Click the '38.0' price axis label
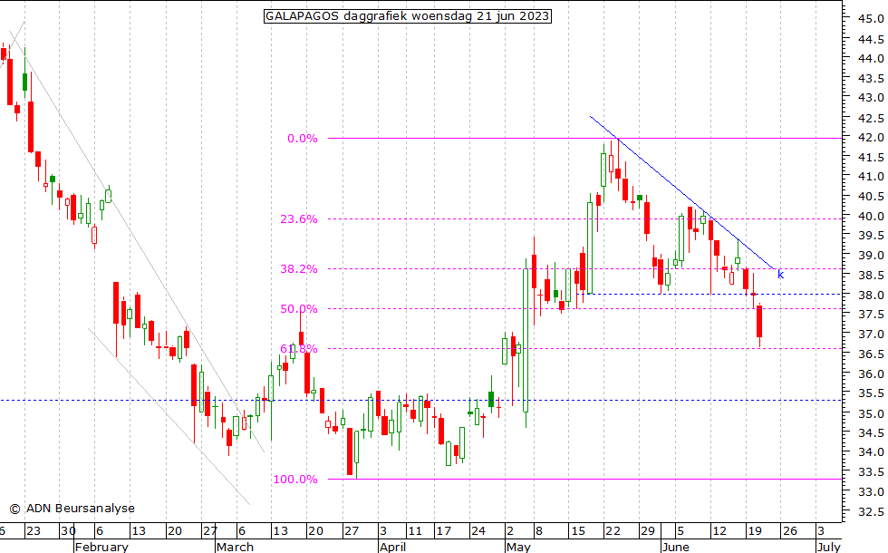This screenshot has width=888, height=553. point(871,295)
